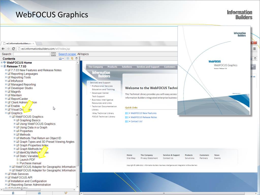Click the page icon beside Launch PDF
The height and width of the screenshot is (195, 260).
18,159
